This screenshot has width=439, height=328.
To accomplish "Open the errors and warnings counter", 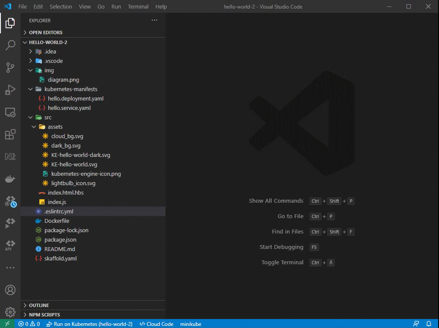I will (29, 324).
